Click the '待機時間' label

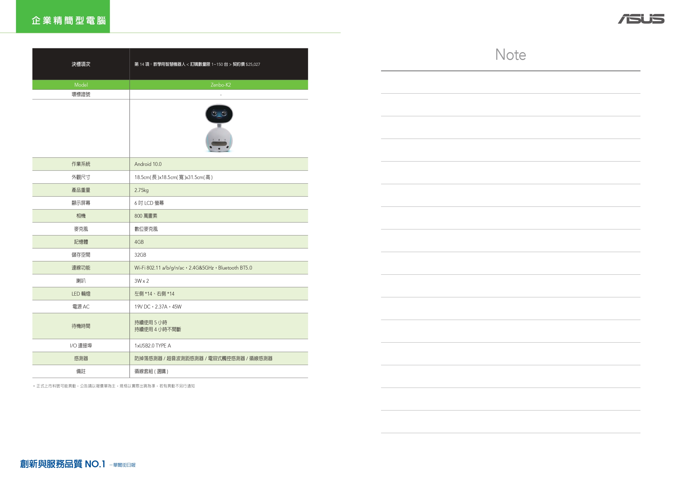coord(81,326)
